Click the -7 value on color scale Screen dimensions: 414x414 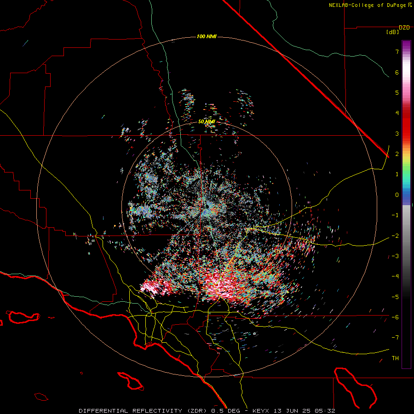(x=395, y=338)
